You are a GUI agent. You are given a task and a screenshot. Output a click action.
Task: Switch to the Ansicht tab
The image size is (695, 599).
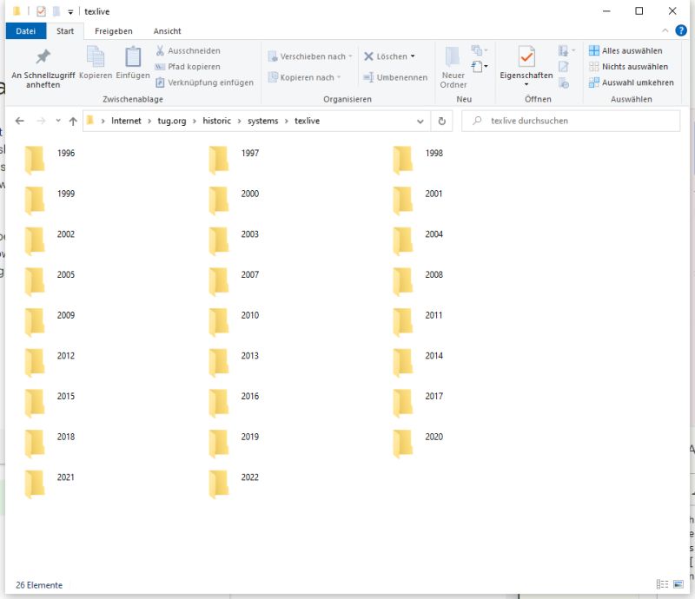(x=167, y=31)
